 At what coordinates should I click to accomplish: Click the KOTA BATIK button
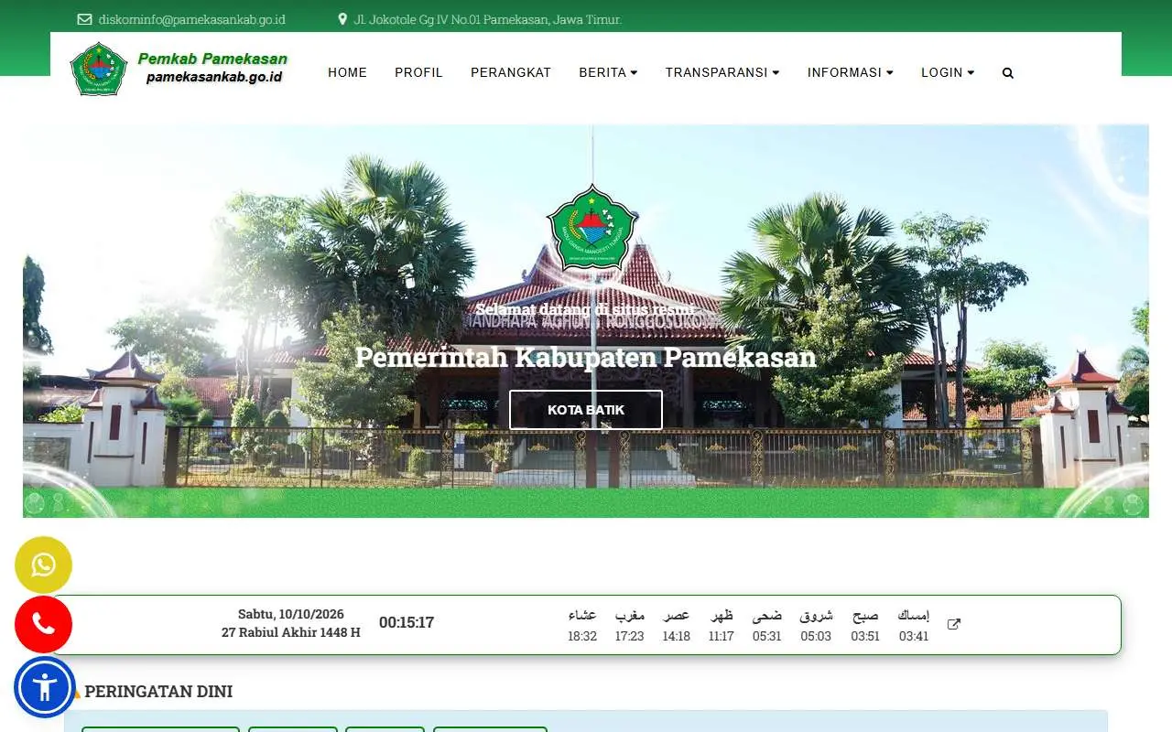coord(586,410)
